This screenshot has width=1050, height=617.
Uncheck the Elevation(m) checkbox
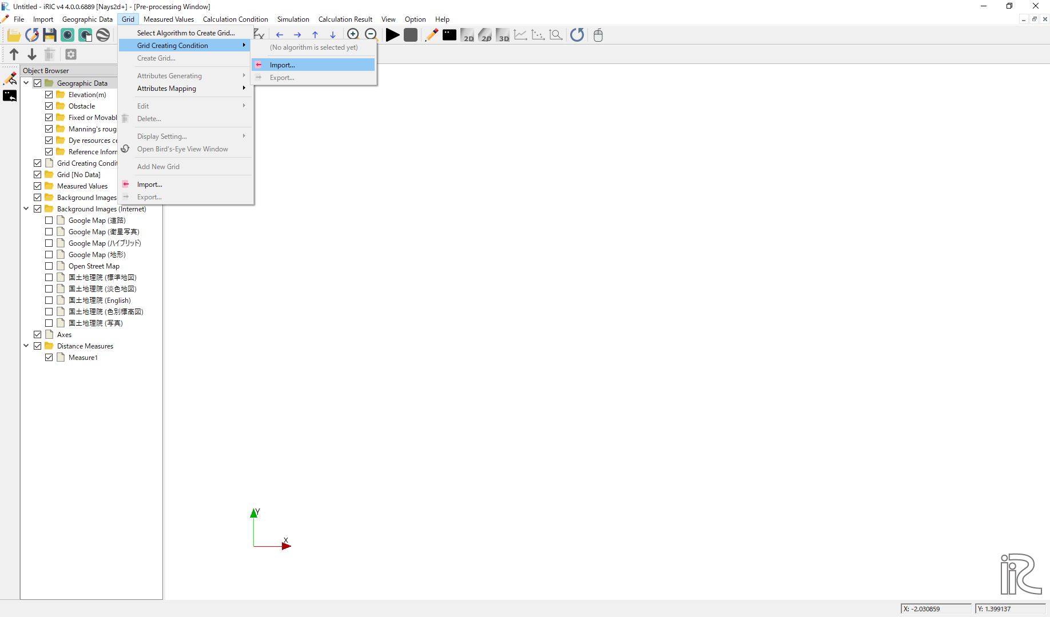pos(49,95)
